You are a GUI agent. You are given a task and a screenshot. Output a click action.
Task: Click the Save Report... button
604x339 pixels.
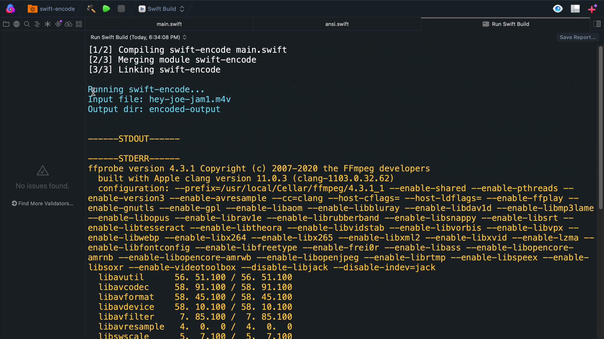pos(578,37)
